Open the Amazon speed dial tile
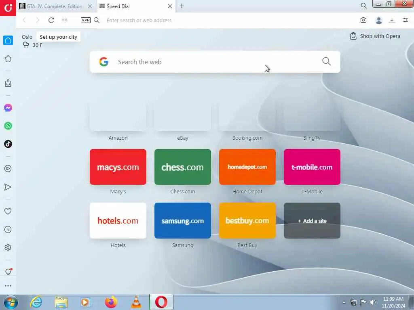This screenshot has height=310, width=414. (118, 114)
